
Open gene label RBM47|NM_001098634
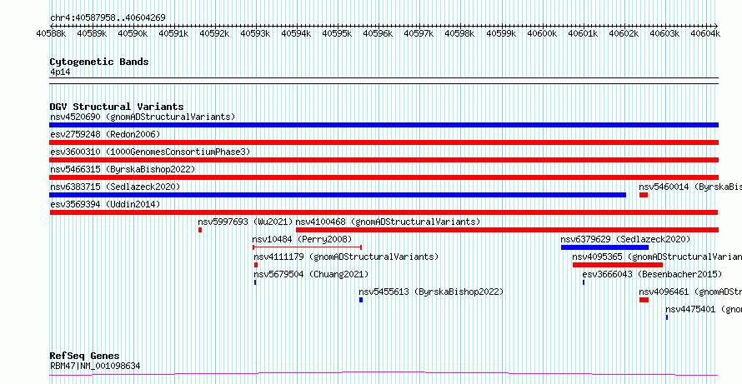(95, 366)
